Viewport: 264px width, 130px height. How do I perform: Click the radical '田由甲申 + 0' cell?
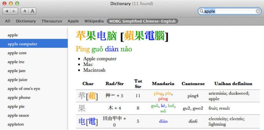coord(114,121)
